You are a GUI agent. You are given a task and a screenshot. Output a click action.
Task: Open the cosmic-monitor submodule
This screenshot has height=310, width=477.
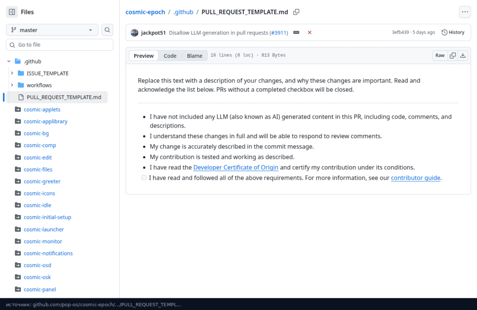[x=43, y=241]
